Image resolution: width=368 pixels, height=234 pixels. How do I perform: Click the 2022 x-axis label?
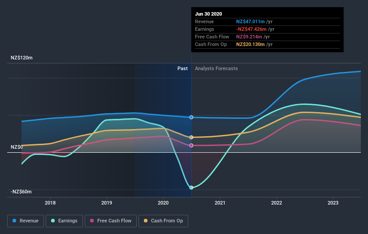pos(277,203)
